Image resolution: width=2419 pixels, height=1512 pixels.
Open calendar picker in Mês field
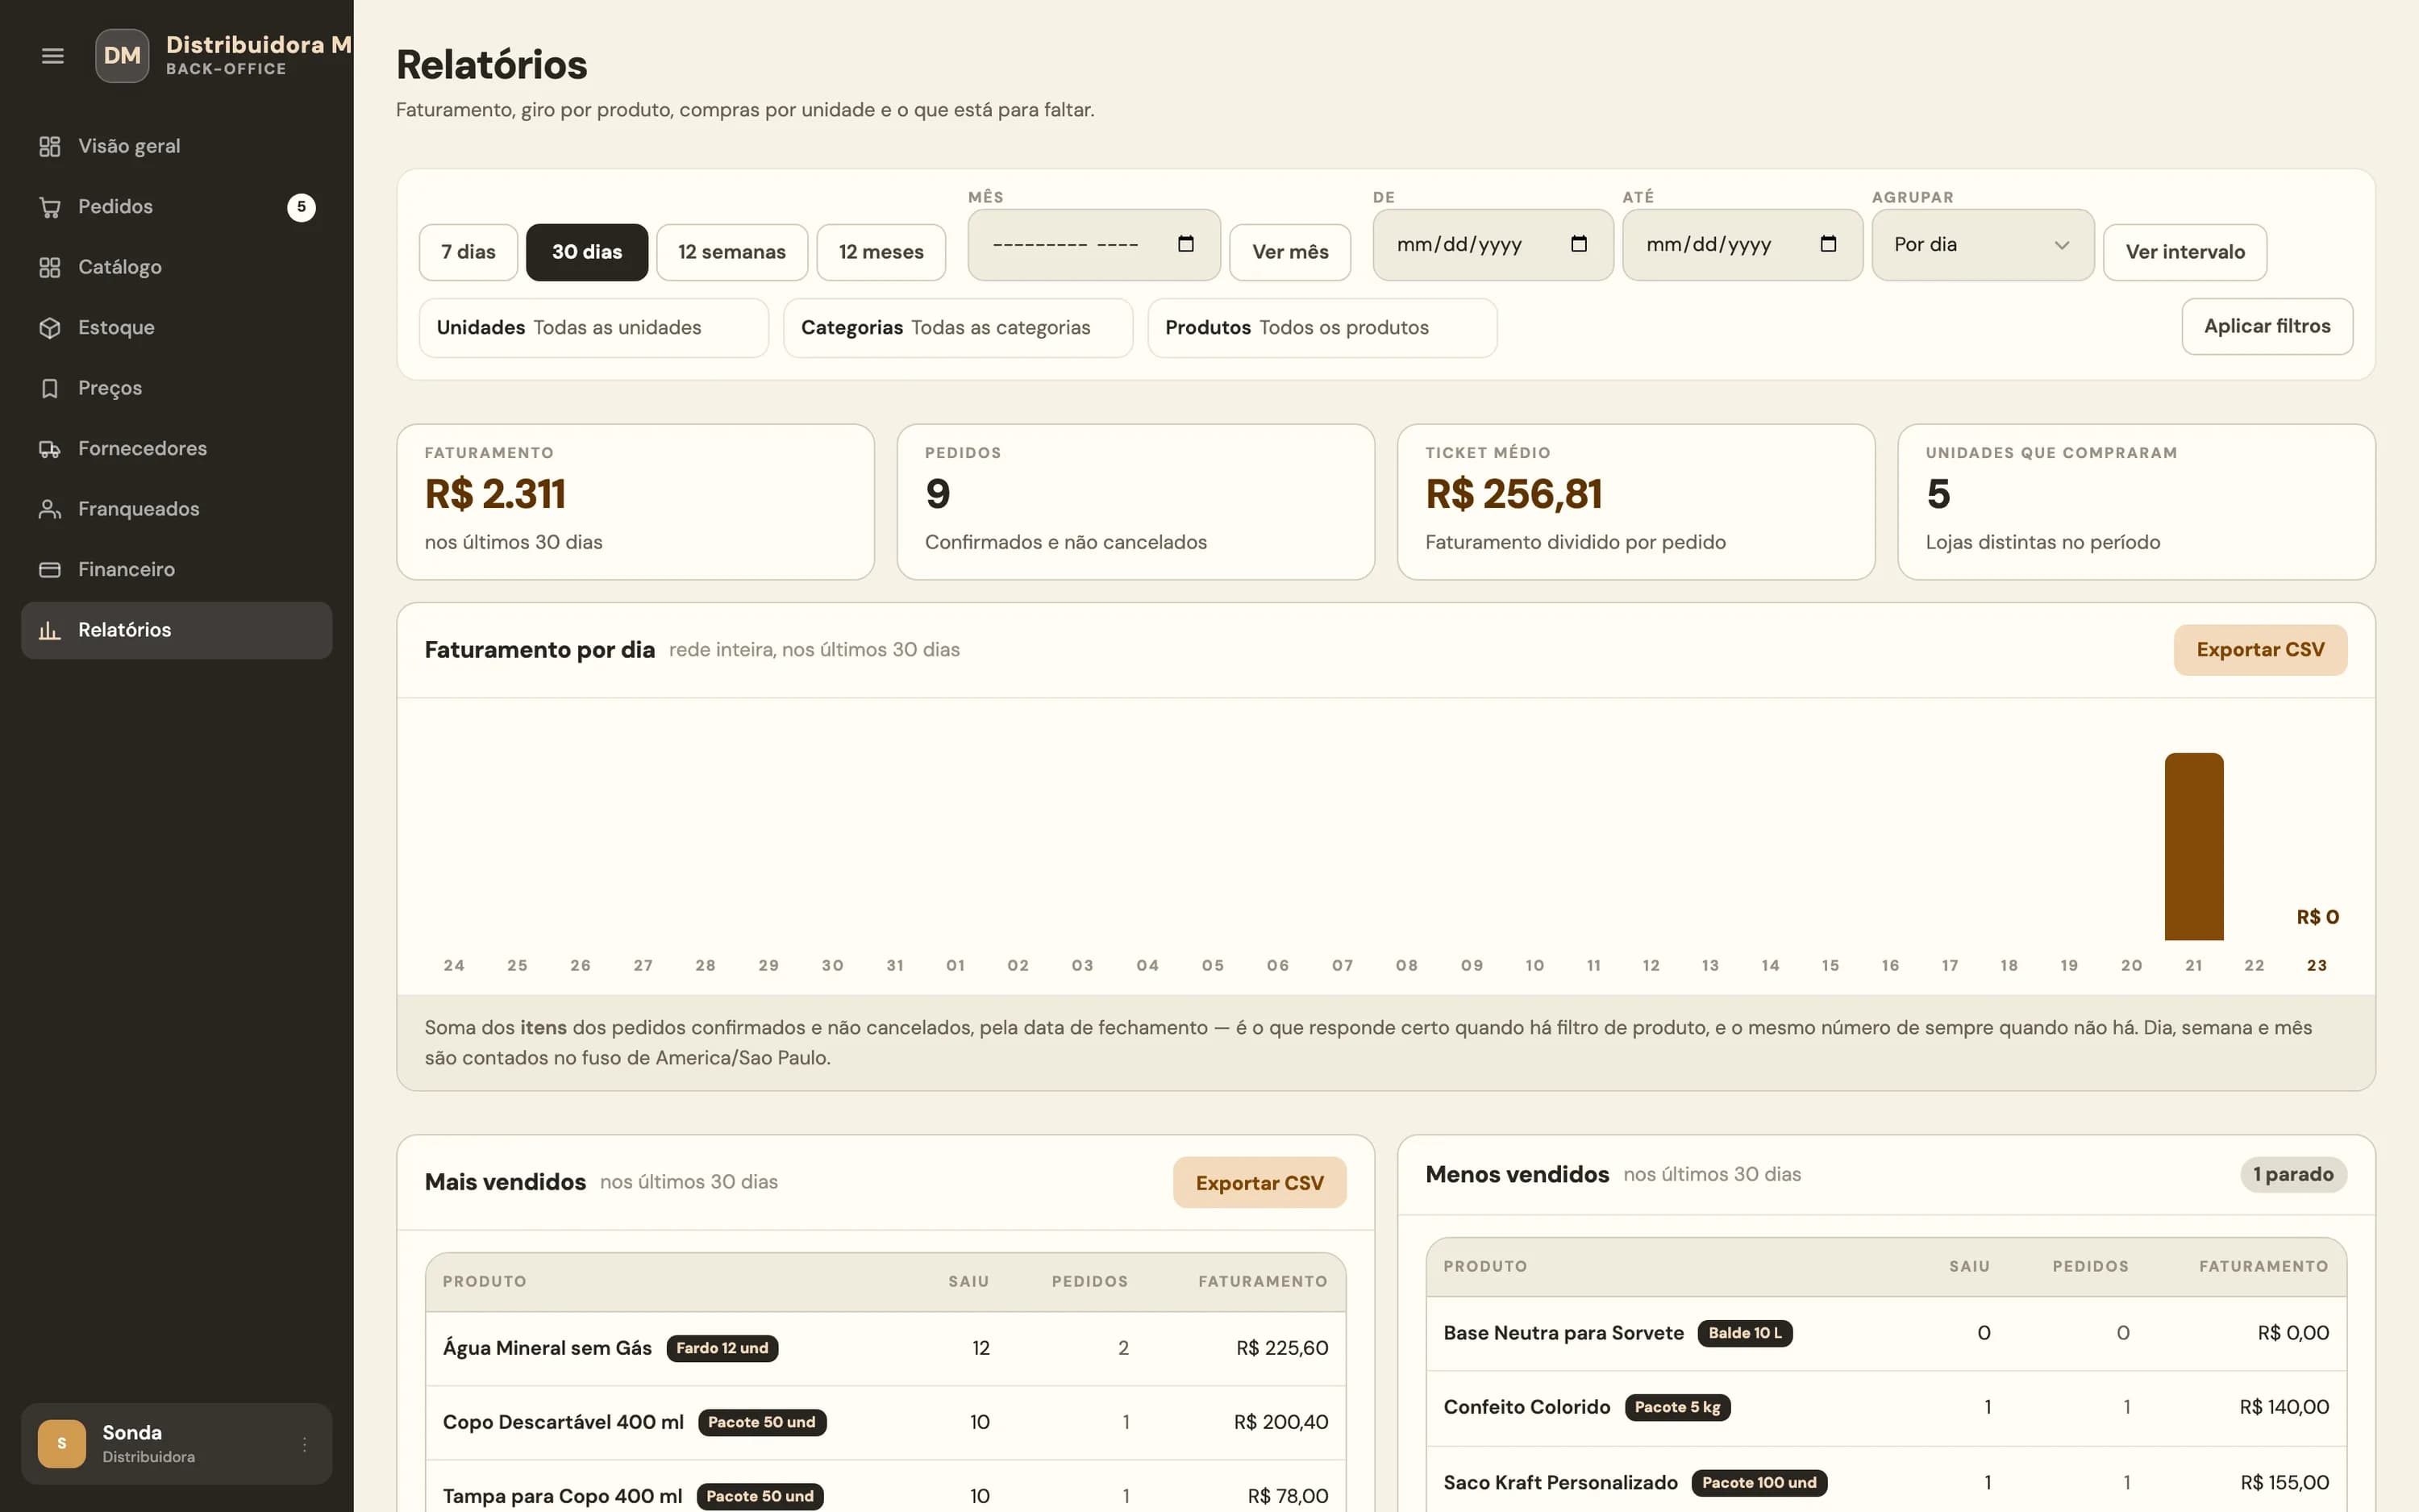1185,244
